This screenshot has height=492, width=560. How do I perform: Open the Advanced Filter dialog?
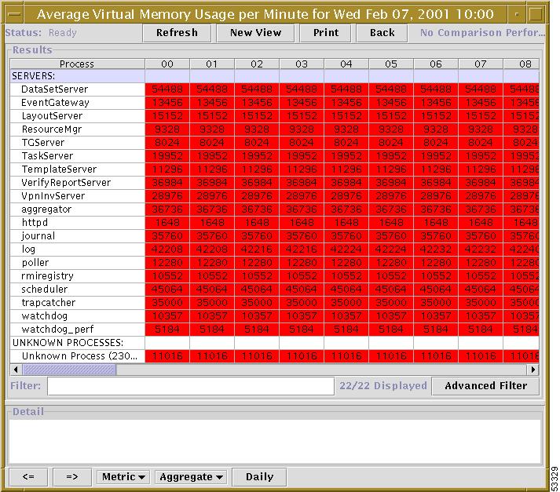485,386
